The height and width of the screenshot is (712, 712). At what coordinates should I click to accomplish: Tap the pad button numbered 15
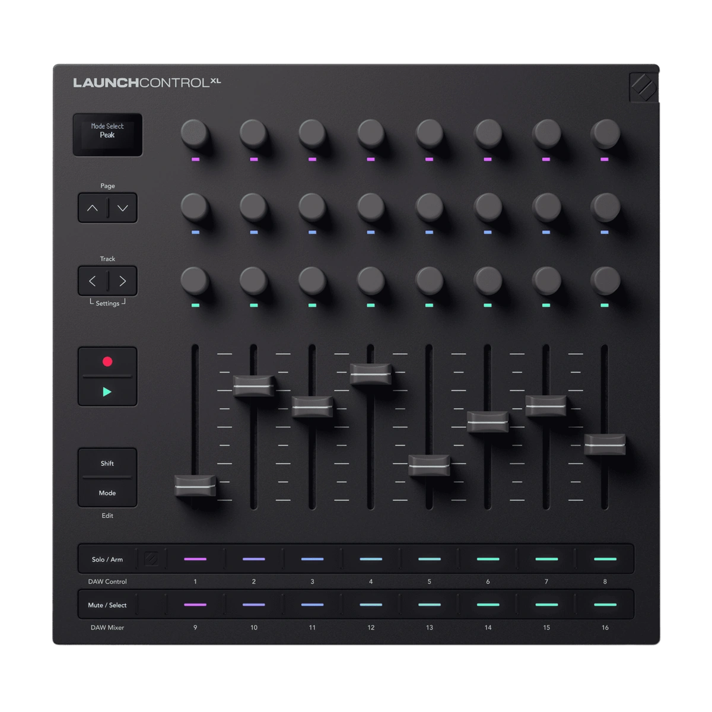546,605
